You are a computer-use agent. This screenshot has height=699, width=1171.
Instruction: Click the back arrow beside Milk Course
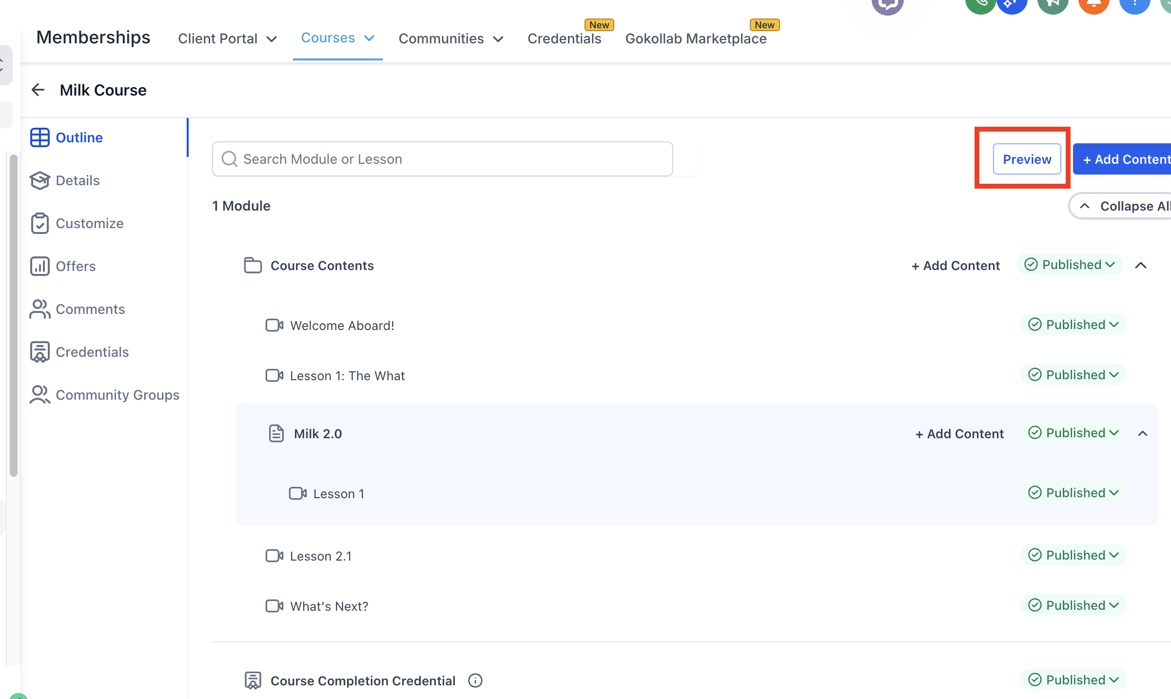38,90
